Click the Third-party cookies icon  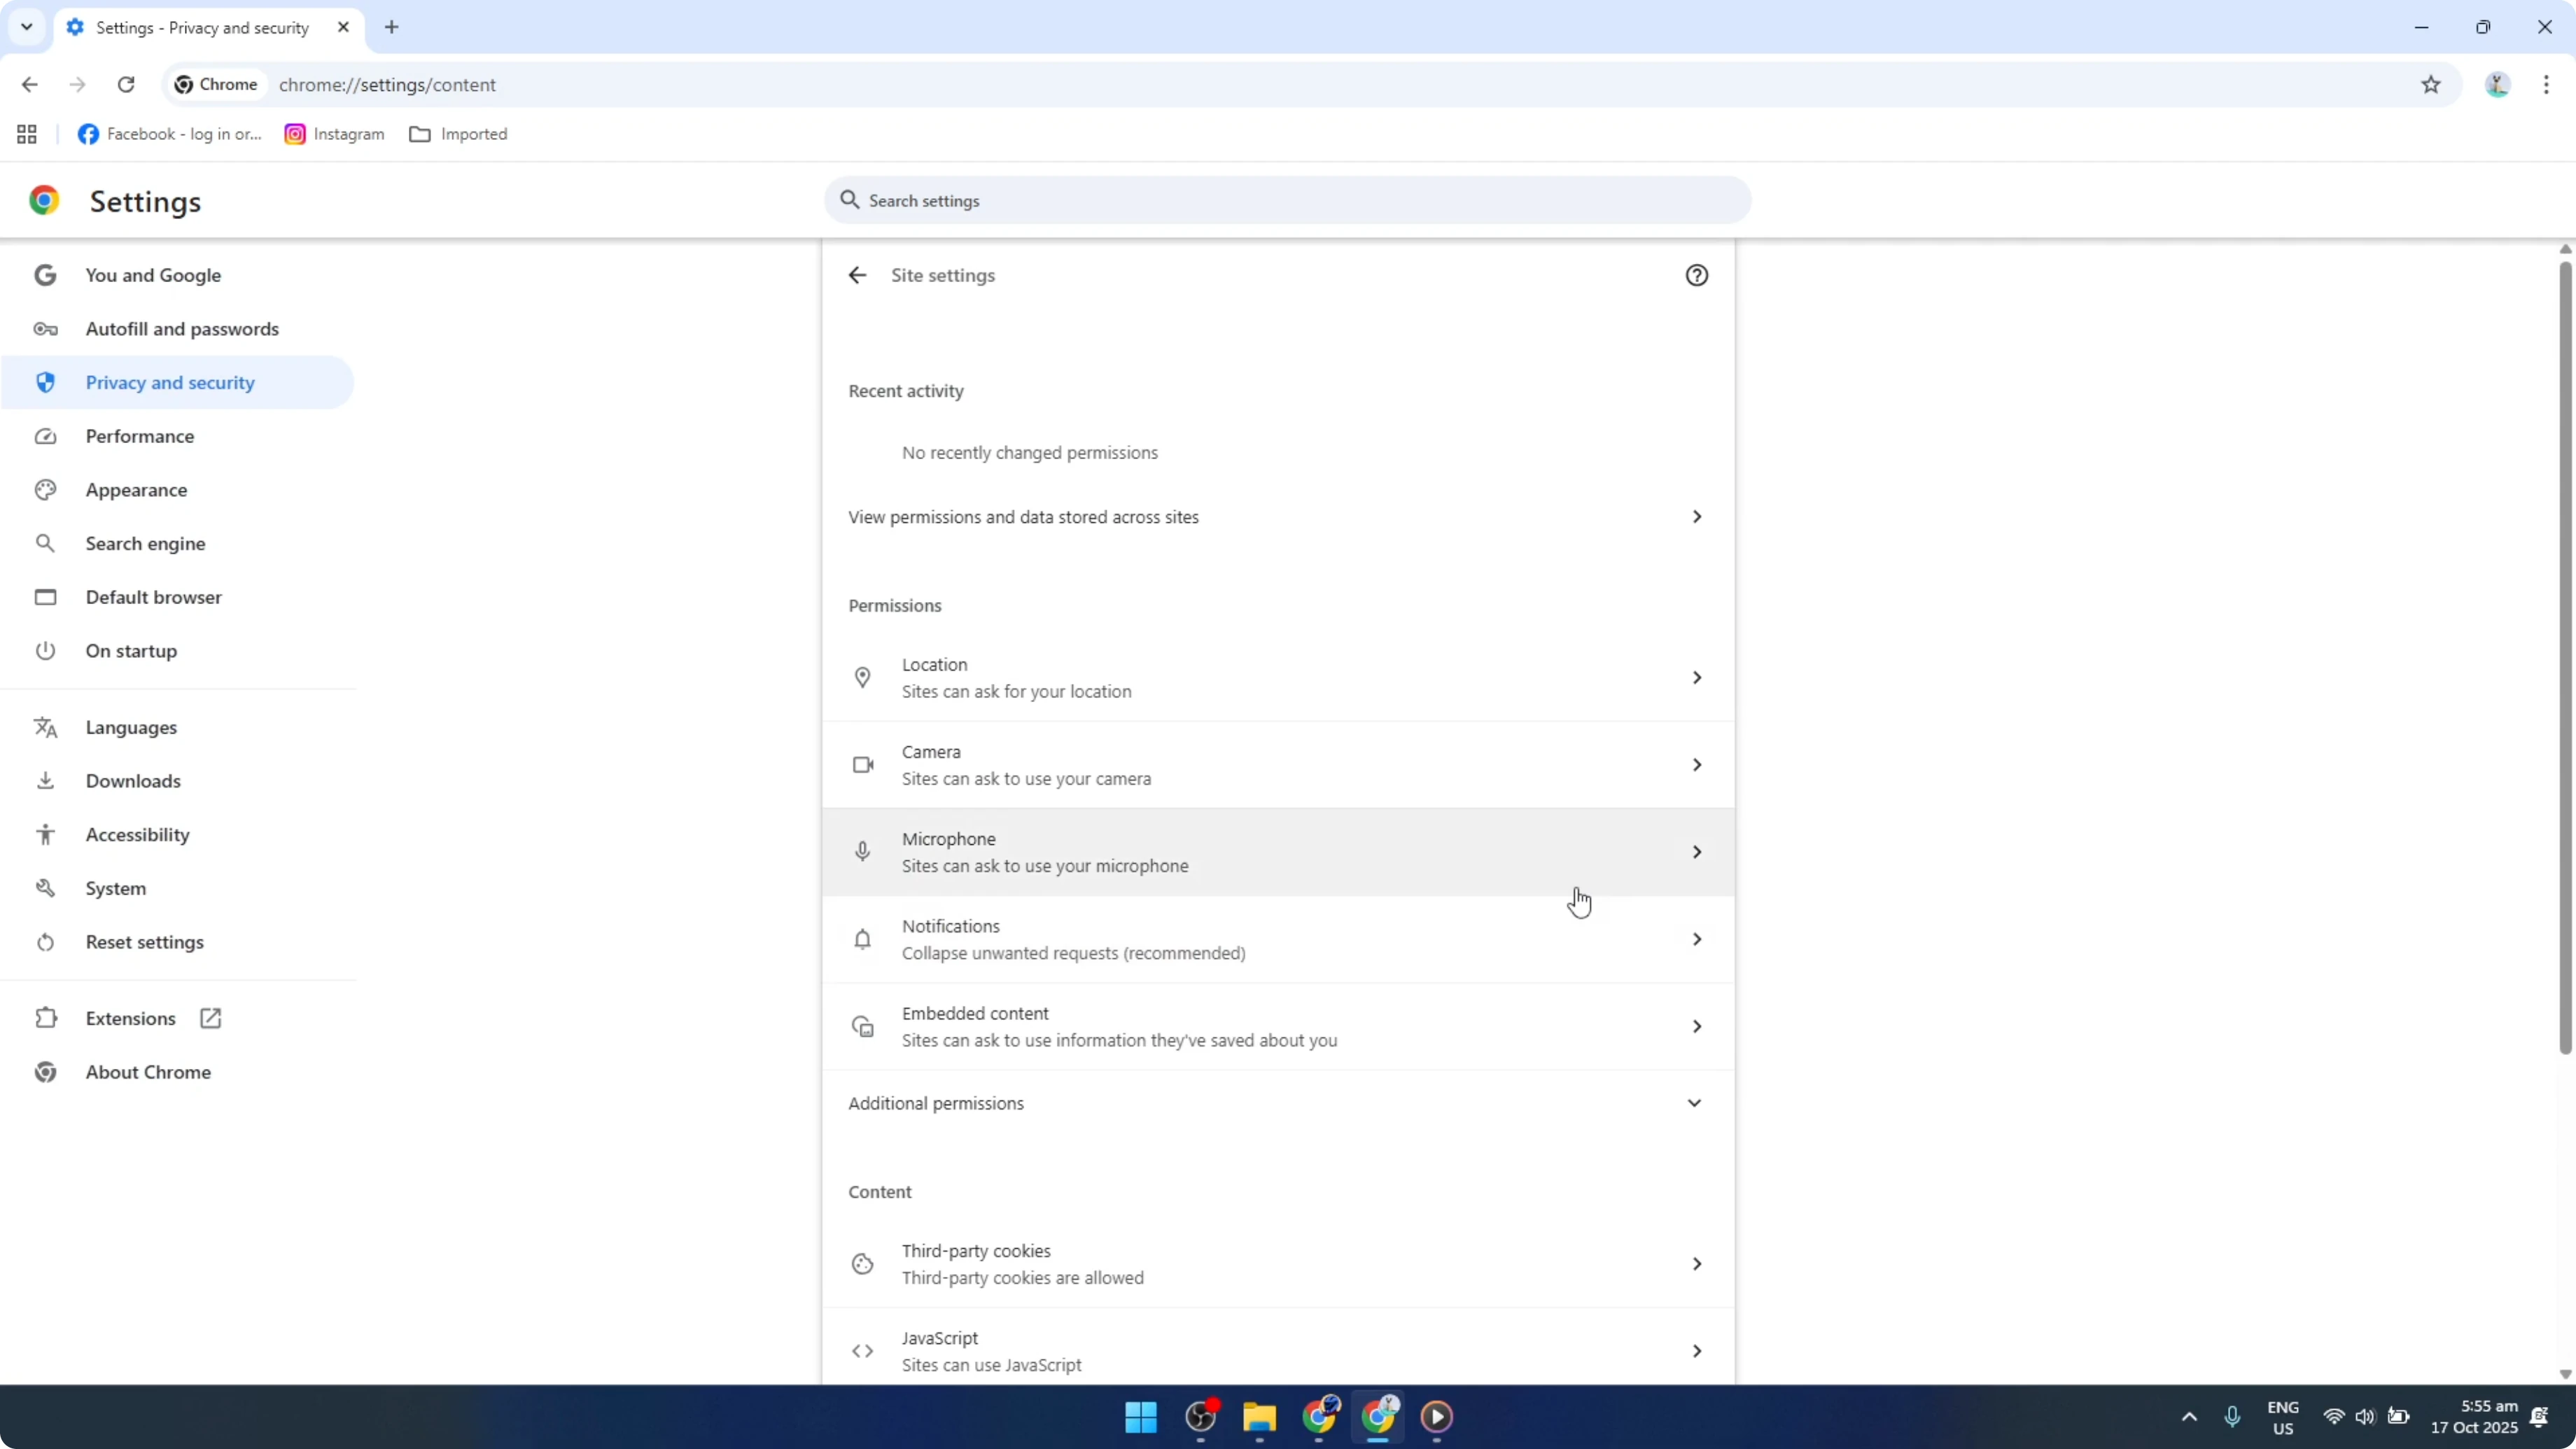point(862,1263)
